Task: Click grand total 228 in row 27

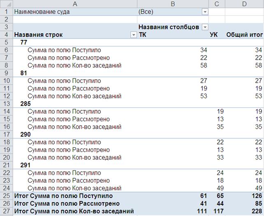Action: 257,211
